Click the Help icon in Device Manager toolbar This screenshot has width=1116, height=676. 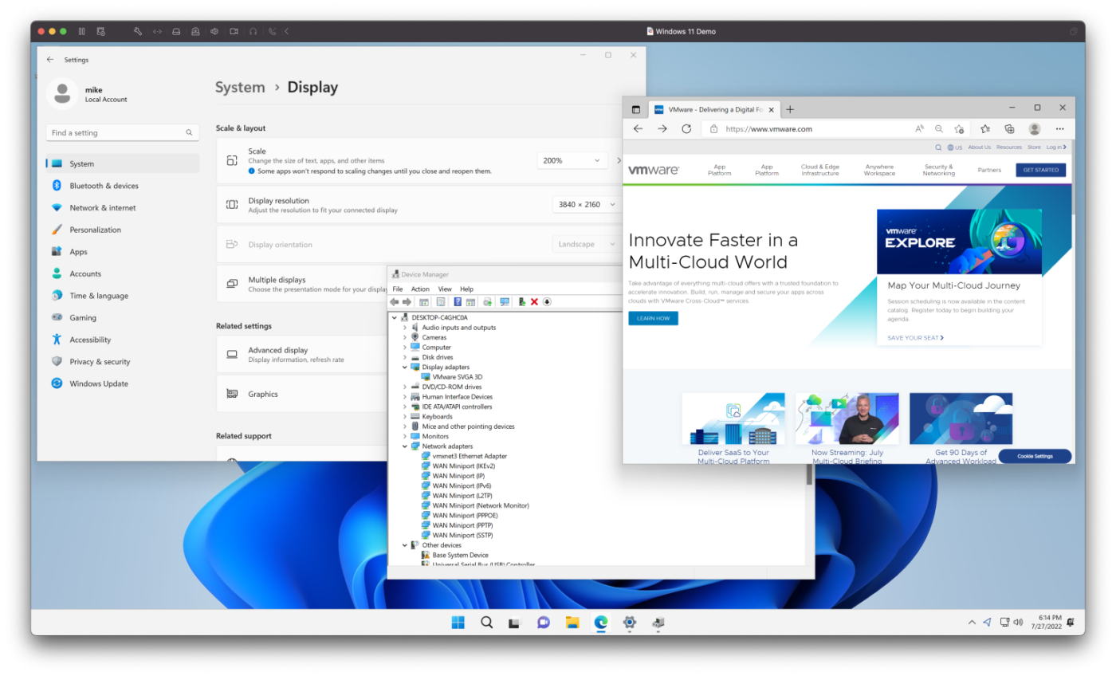[458, 302]
